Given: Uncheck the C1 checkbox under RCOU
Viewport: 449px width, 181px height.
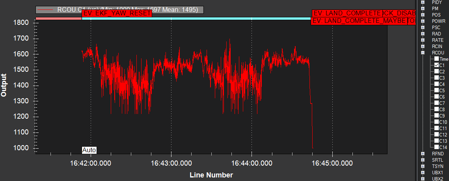Looking at the screenshot, I should (x=437, y=65).
